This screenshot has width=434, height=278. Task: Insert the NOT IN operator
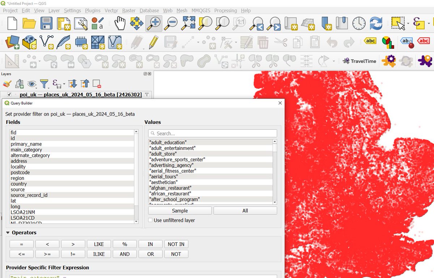point(176,244)
